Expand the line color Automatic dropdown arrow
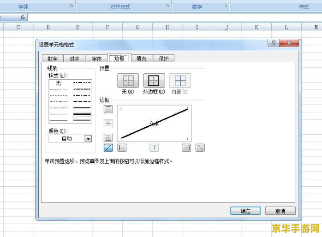The image size is (322, 237). pyautogui.click(x=88, y=139)
